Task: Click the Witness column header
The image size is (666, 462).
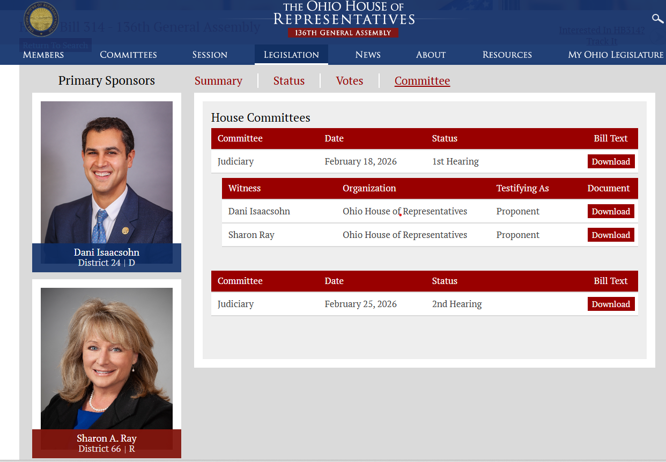Action: [x=245, y=188]
